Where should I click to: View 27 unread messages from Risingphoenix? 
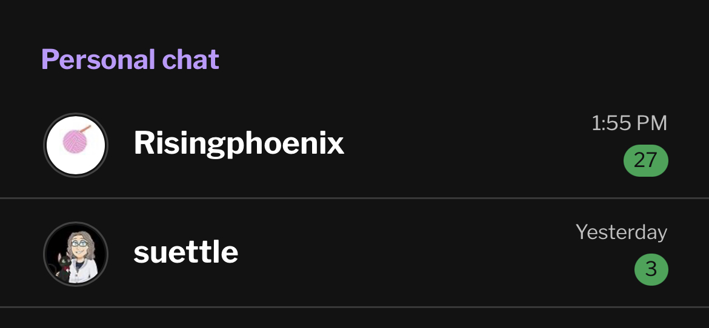[645, 160]
